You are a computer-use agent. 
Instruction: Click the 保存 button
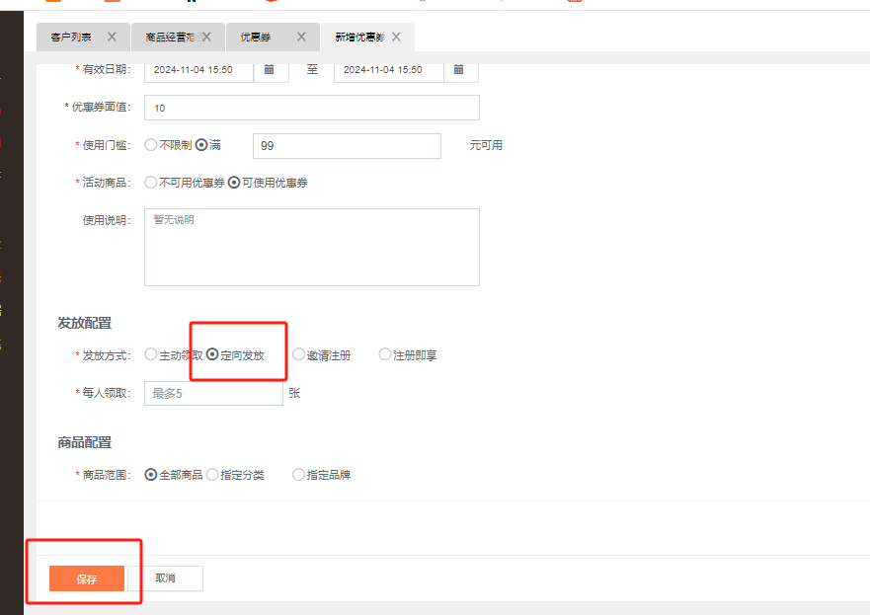87,578
